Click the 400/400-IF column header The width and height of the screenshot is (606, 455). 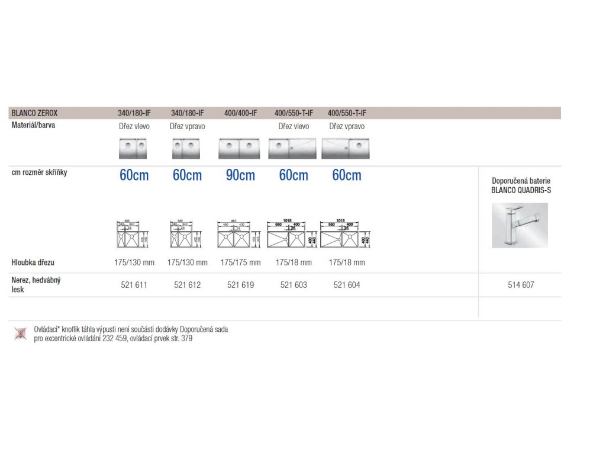pyautogui.click(x=240, y=113)
